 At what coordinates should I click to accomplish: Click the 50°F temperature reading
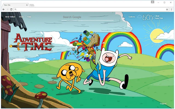pos(148,17)
